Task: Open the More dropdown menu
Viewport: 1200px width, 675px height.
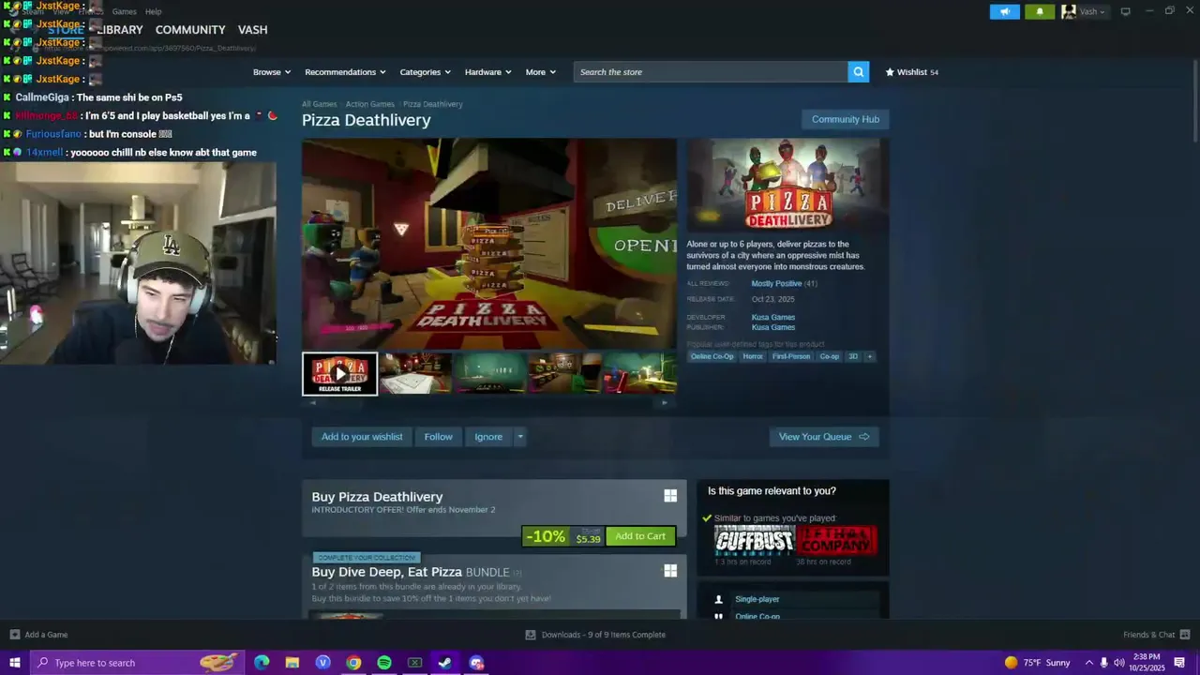Action: 541,72
